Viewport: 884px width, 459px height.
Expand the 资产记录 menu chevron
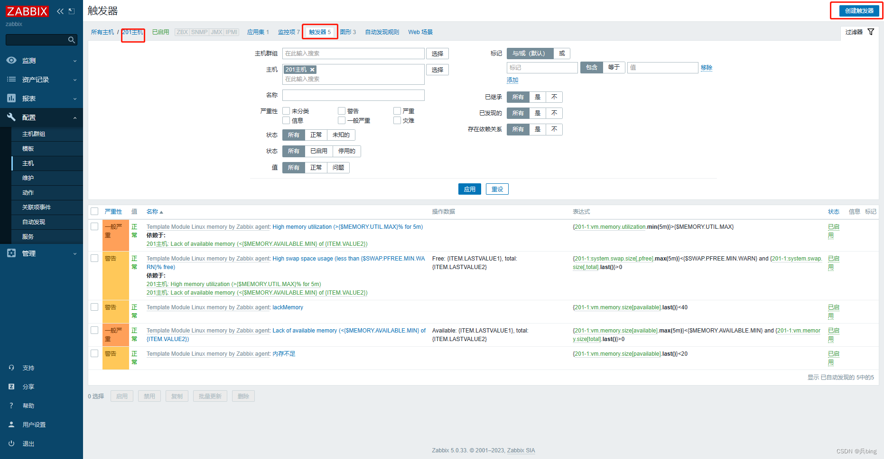tap(75, 80)
